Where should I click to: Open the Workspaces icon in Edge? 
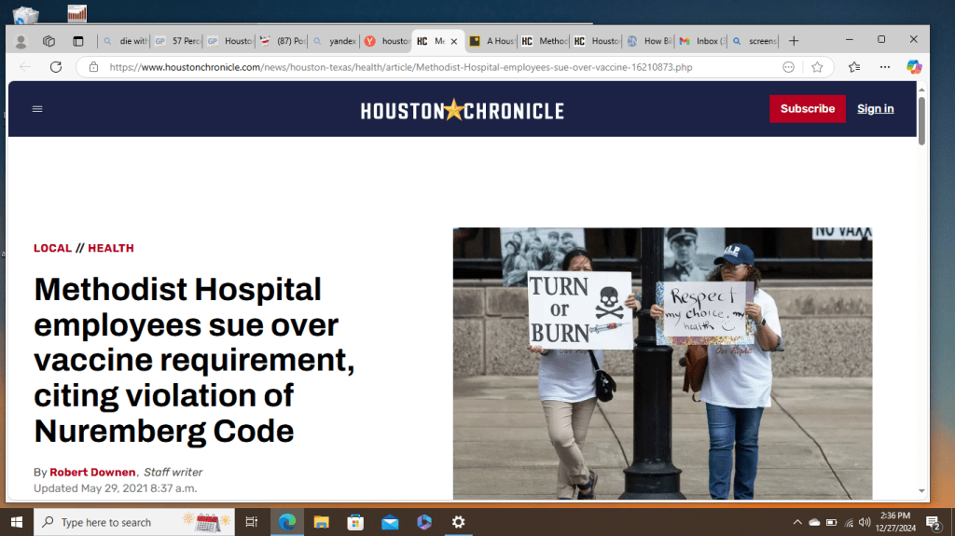[48, 41]
